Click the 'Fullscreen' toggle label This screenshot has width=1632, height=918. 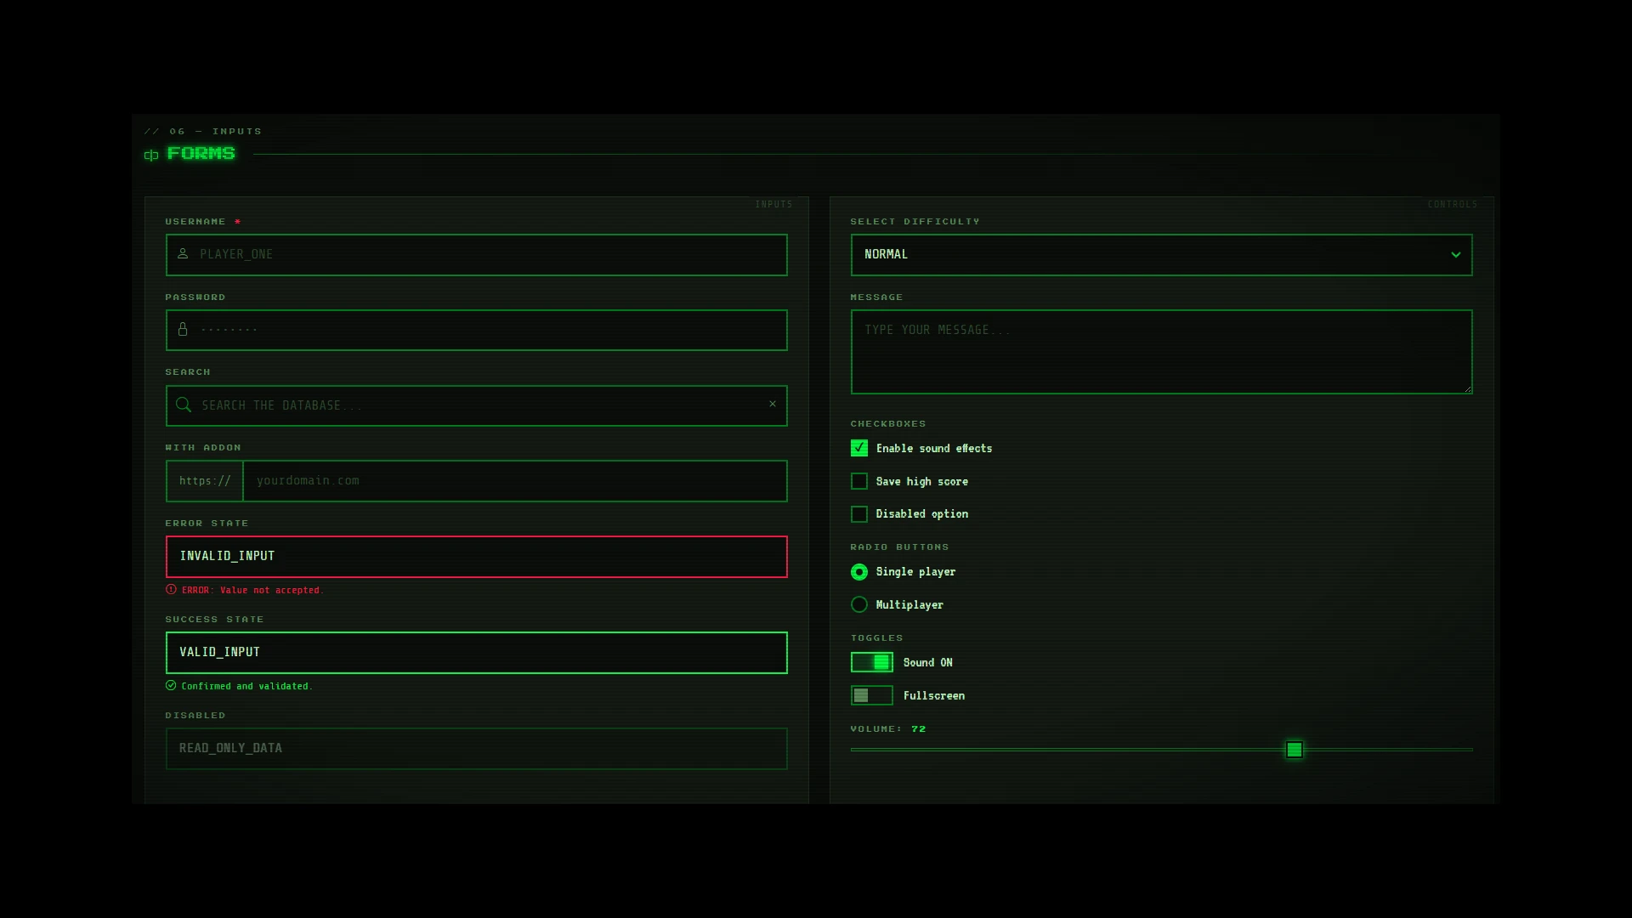coord(934,695)
